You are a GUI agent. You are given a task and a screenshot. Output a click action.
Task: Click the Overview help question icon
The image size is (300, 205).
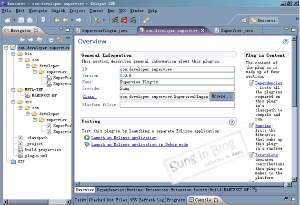pos(286,42)
